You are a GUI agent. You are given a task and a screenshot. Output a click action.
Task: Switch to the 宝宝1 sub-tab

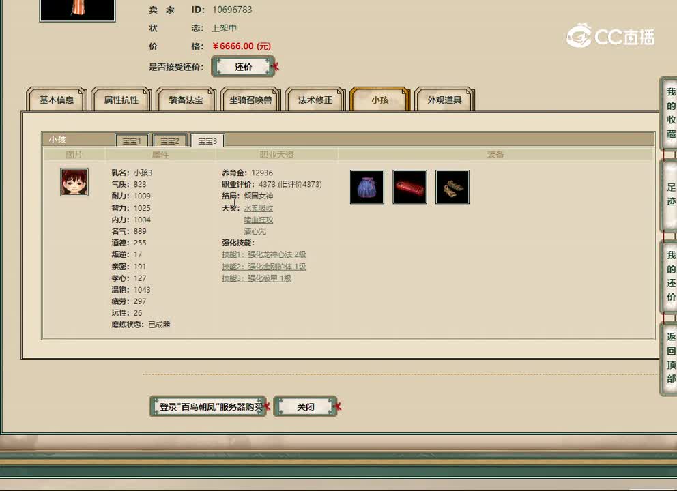pyautogui.click(x=131, y=140)
